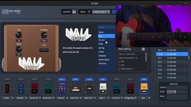Click the reverb Search field

coord(106,27)
